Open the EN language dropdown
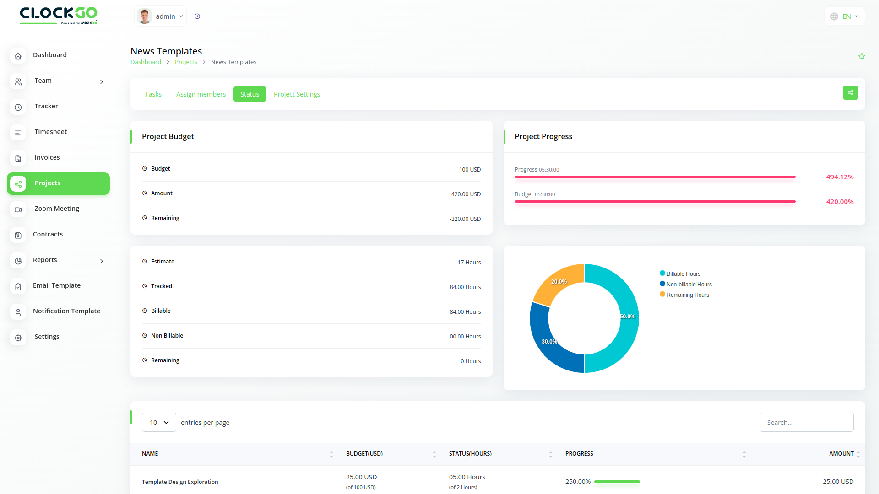 point(844,16)
